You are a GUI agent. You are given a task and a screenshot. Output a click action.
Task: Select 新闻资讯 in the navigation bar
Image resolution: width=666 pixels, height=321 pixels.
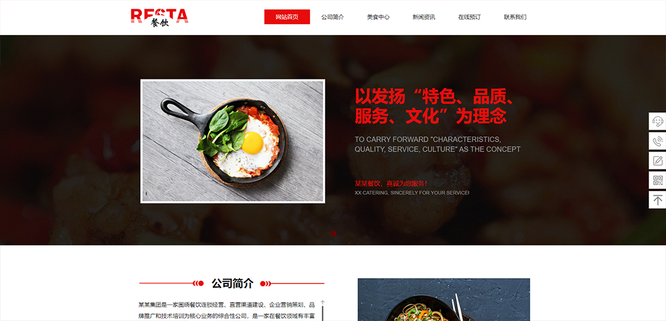[424, 17]
